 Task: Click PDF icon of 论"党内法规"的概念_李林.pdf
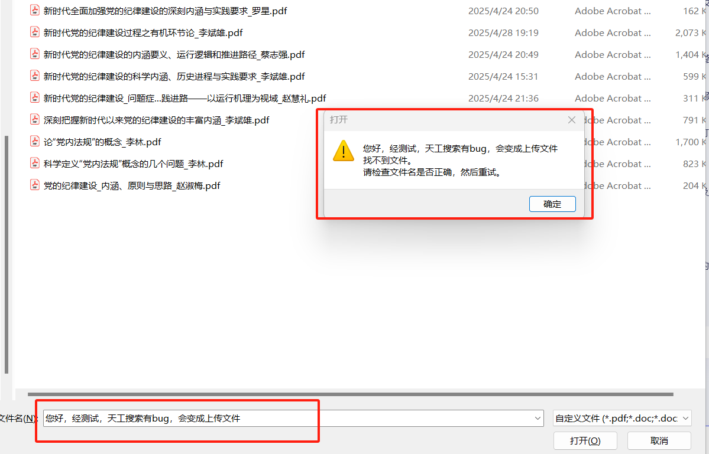click(35, 141)
